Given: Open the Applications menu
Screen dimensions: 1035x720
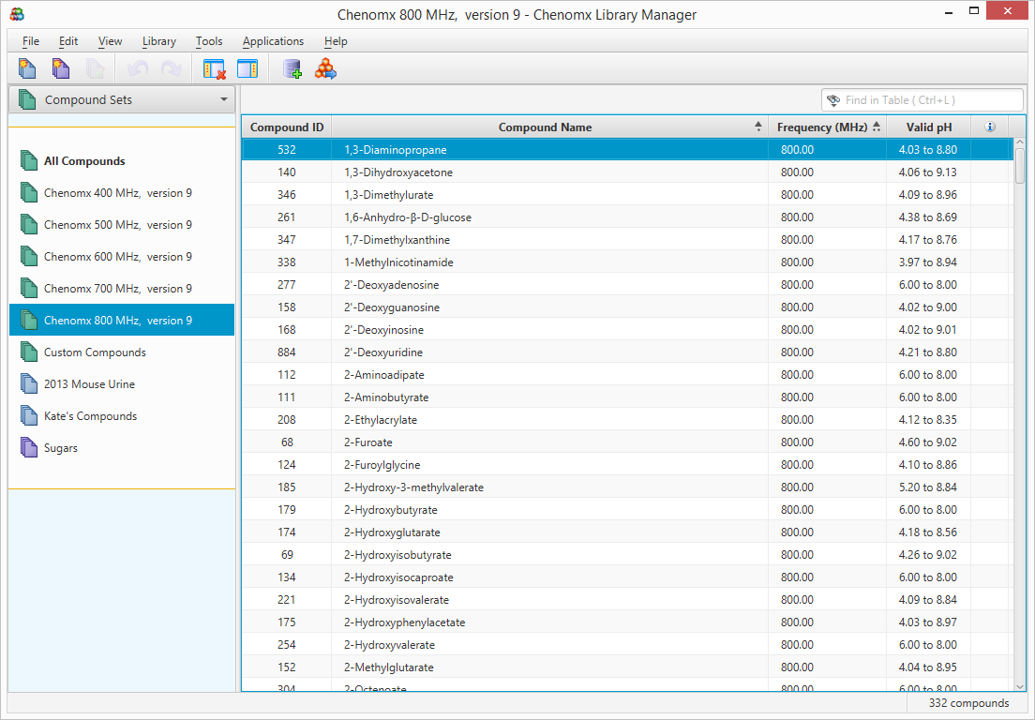Looking at the screenshot, I should 273,41.
